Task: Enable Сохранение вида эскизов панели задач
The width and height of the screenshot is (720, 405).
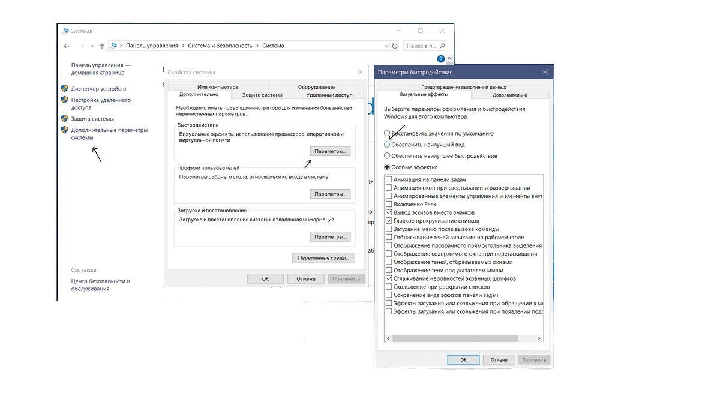Action: (389, 295)
